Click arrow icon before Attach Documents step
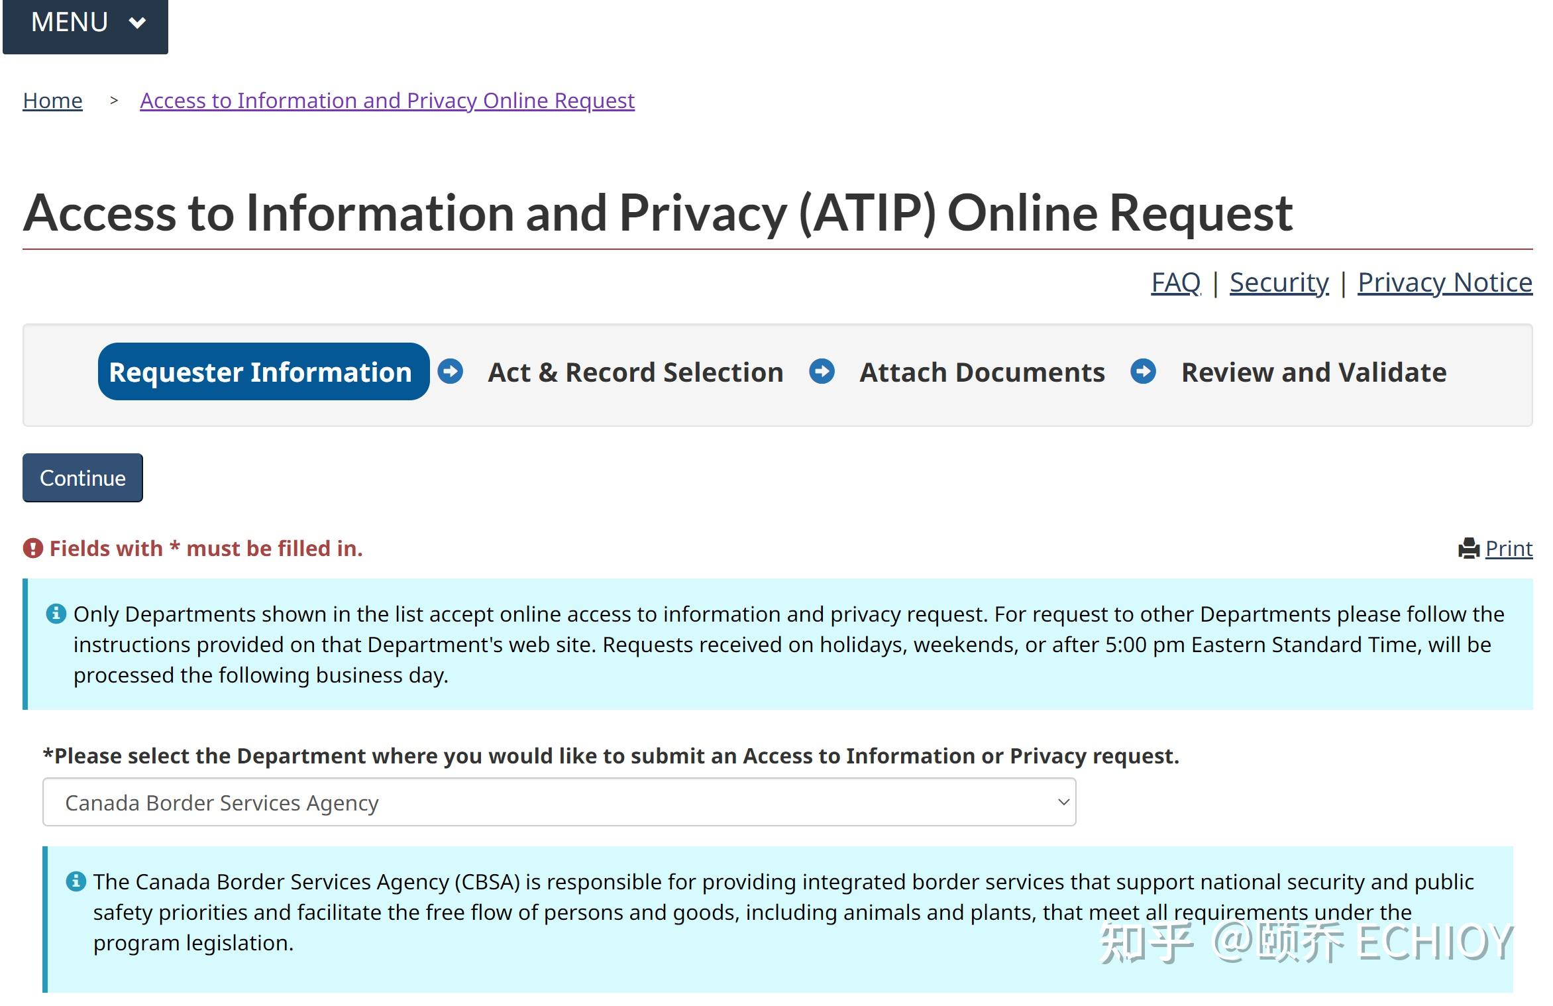Image resolution: width=1553 pixels, height=1006 pixels. point(822,371)
